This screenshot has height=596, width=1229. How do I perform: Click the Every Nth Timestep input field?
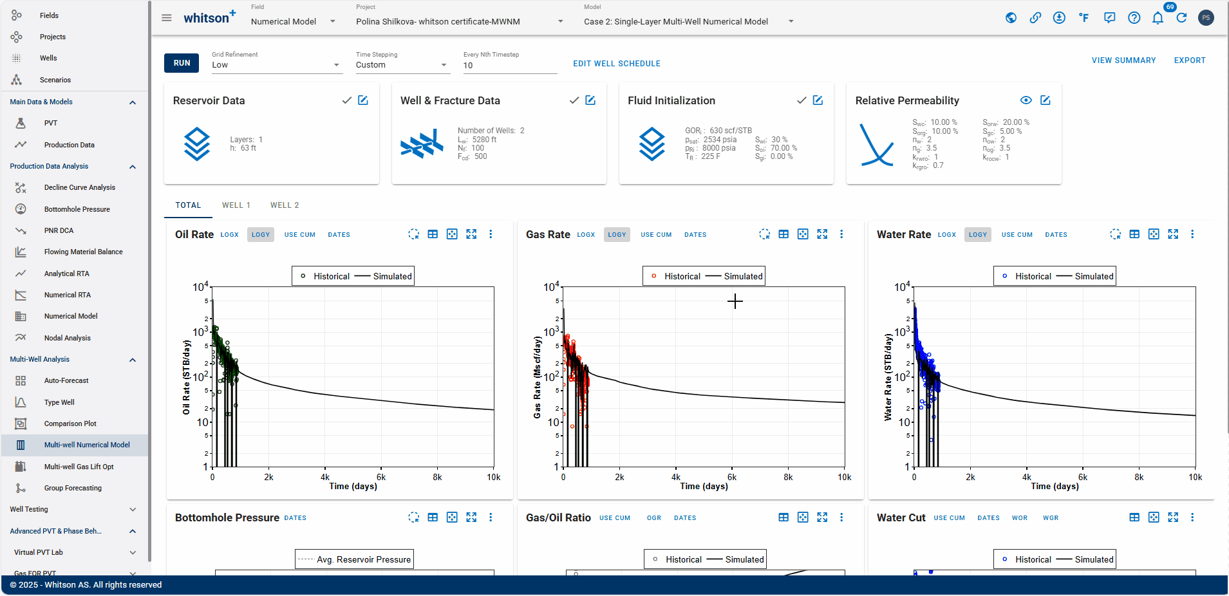(x=510, y=65)
